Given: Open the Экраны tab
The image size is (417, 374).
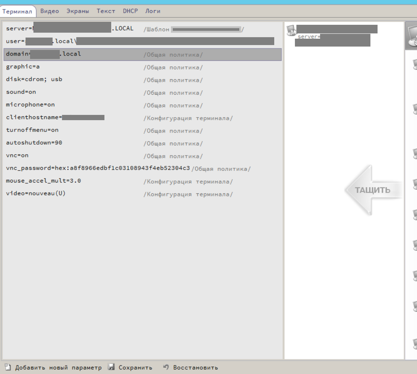Looking at the screenshot, I should click(x=78, y=11).
